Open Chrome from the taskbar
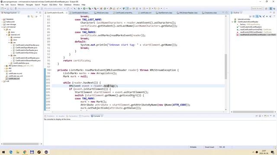 pyautogui.click(x=25, y=152)
